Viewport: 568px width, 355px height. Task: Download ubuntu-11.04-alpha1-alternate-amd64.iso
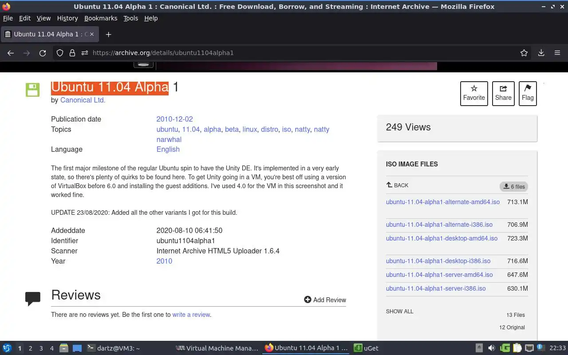(443, 202)
